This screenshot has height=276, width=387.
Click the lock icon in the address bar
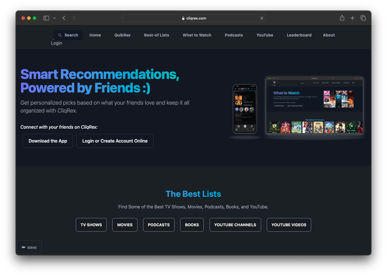[183, 18]
